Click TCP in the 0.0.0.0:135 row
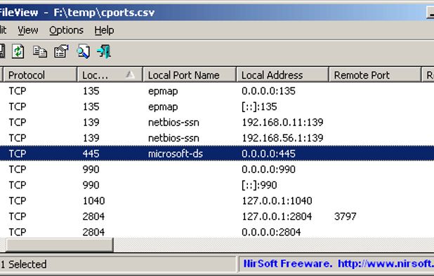Image resolution: width=434 pixels, height=276 pixels. [18, 91]
